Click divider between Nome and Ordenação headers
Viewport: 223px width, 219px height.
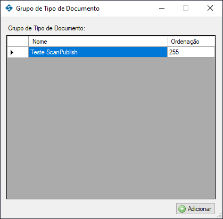pyautogui.click(x=167, y=42)
